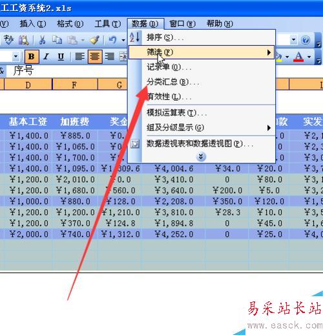Click cell with ￥1,894.8
Image resolution: width=323 pixels, height=335 pixels.
[x=174, y=223]
